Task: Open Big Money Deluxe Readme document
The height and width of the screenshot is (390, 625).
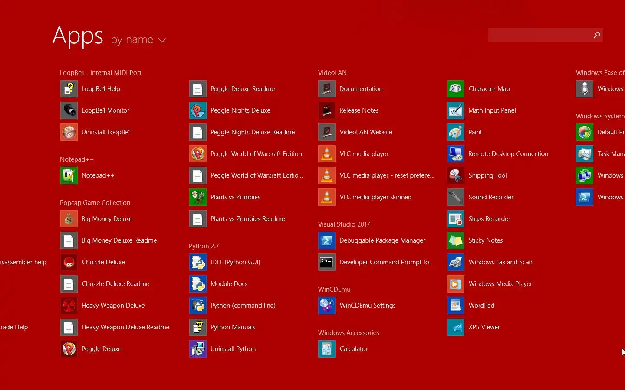Action: coord(109,240)
